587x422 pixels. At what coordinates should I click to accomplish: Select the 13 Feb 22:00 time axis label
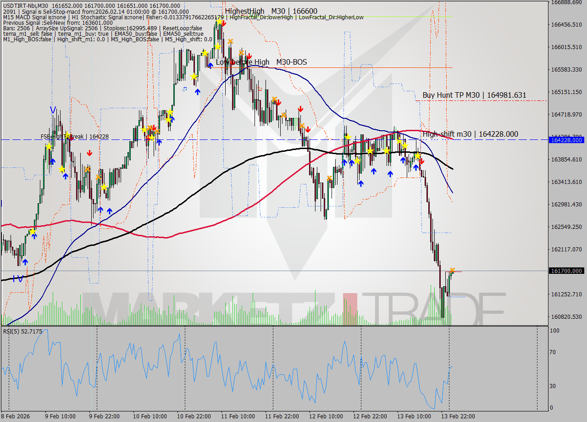(458, 416)
